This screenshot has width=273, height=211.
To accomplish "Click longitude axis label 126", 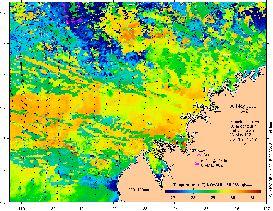I will pos(236,209).
